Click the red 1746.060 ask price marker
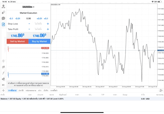This screenshot has height=114, width=164. click(x=45, y=48)
